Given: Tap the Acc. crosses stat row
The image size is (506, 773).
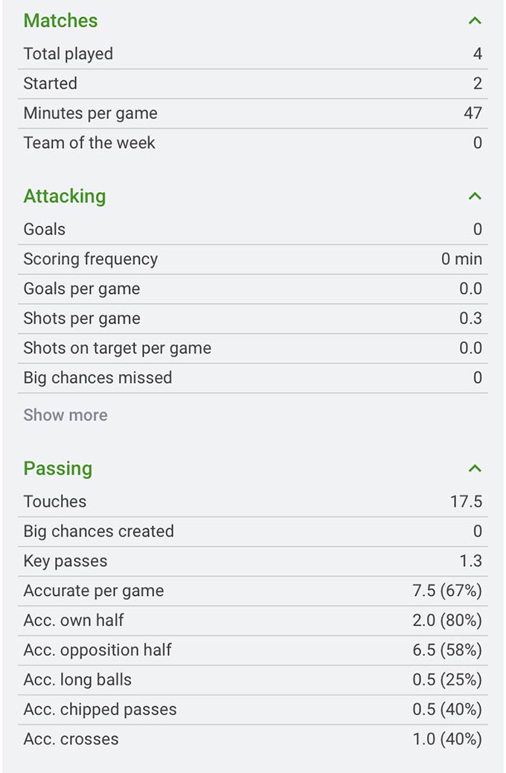Looking at the screenshot, I should tap(253, 740).
